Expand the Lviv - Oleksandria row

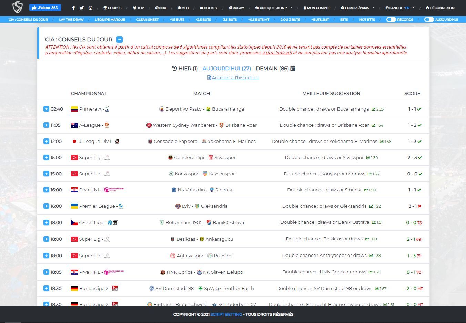[46, 206]
